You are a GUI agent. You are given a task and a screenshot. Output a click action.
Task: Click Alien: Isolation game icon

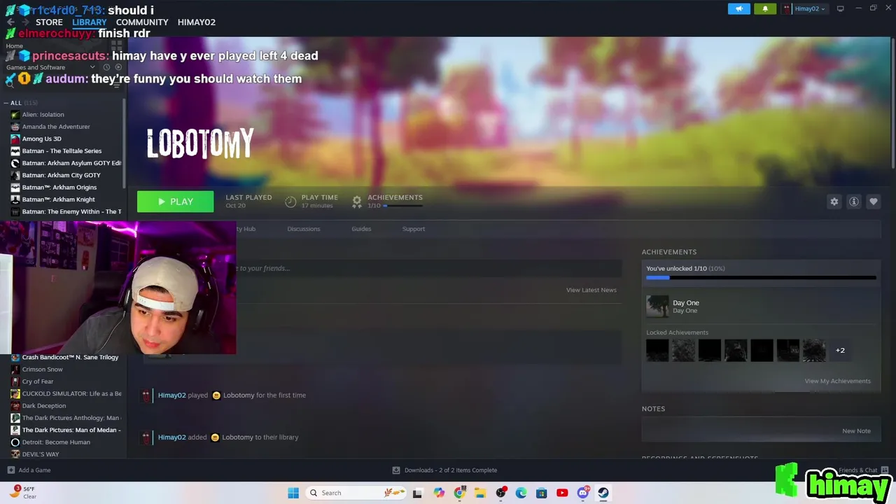(x=15, y=115)
